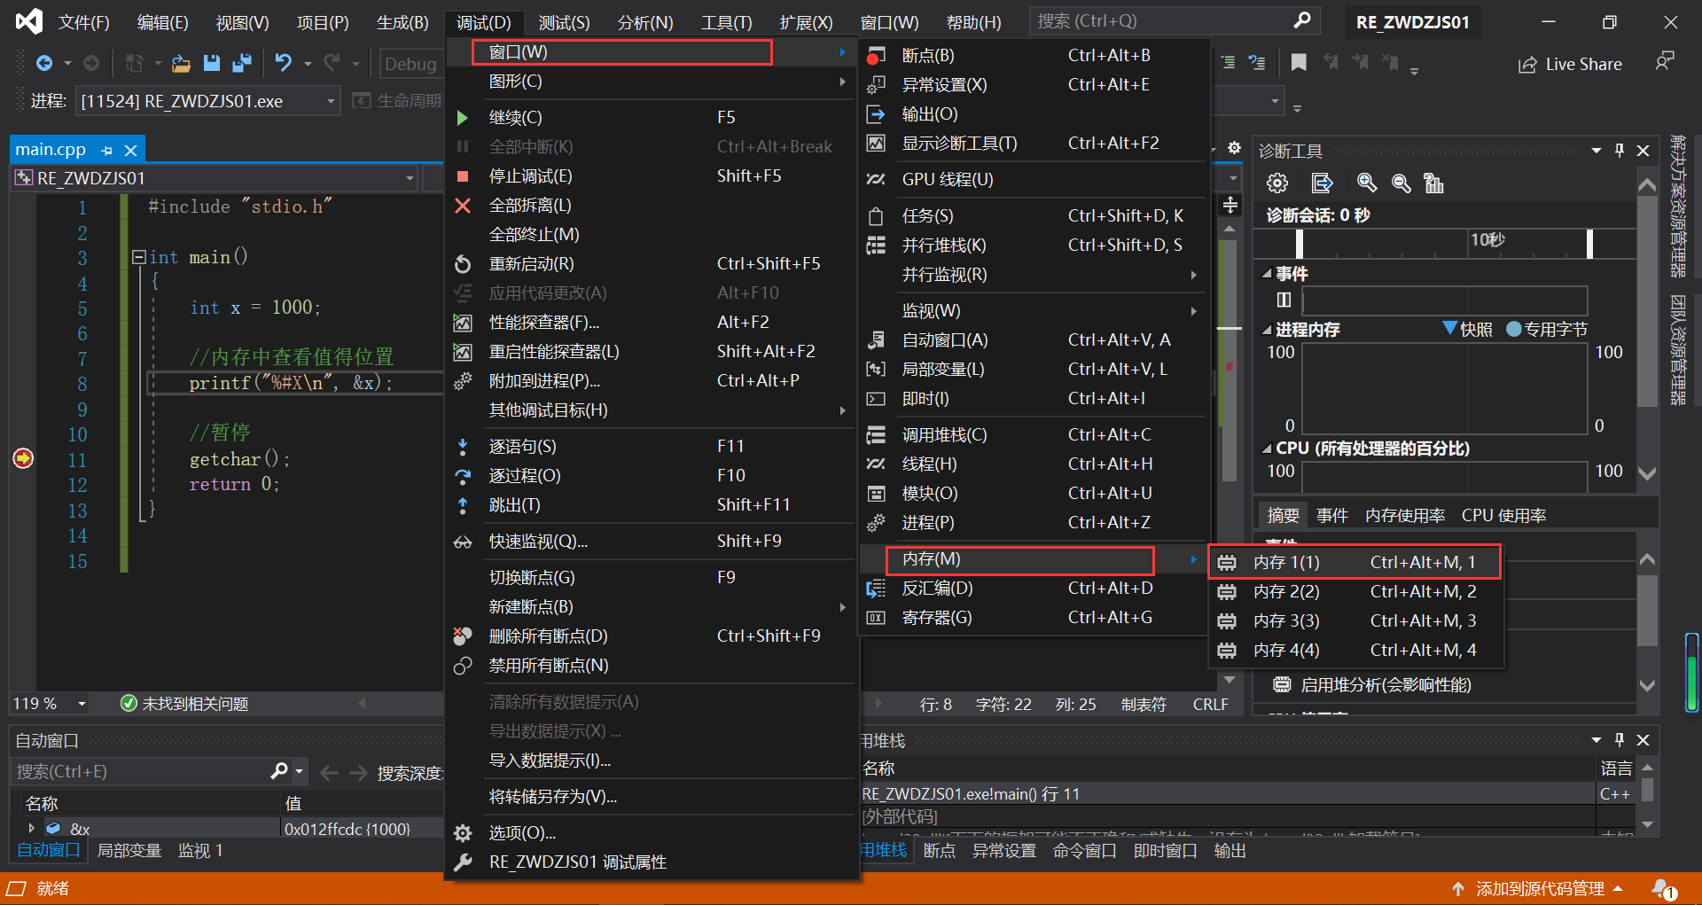This screenshot has height=905, width=1702.
Task: Click the top search box
Action: click(1175, 20)
